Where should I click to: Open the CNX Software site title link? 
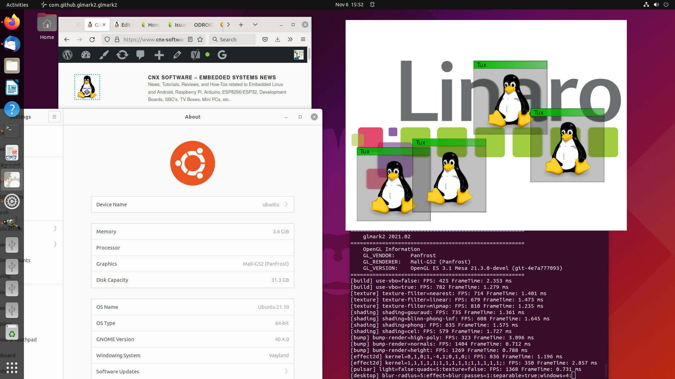point(212,77)
